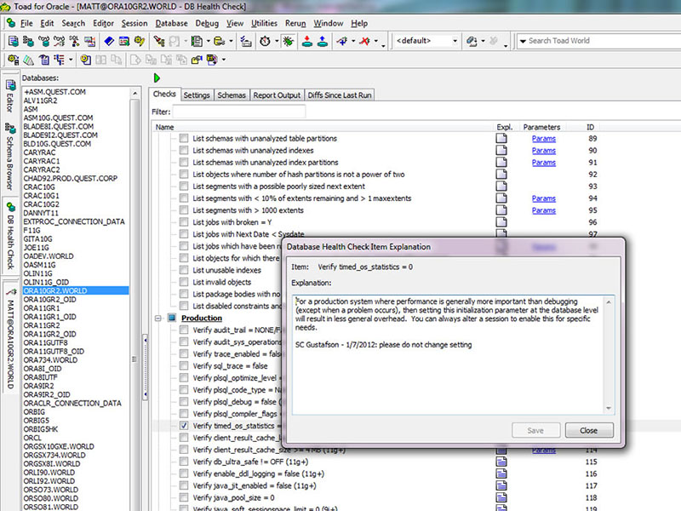Open the Database menu
The width and height of the screenshot is (681, 511).
pos(172,23)
